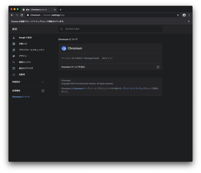The width and height of the screenshot is (201, 173).
Task: Open the オープンソース ソフトウェア link
Action: pos(132,88)
